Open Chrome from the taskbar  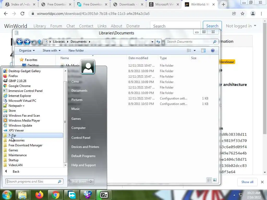(56, 195)
